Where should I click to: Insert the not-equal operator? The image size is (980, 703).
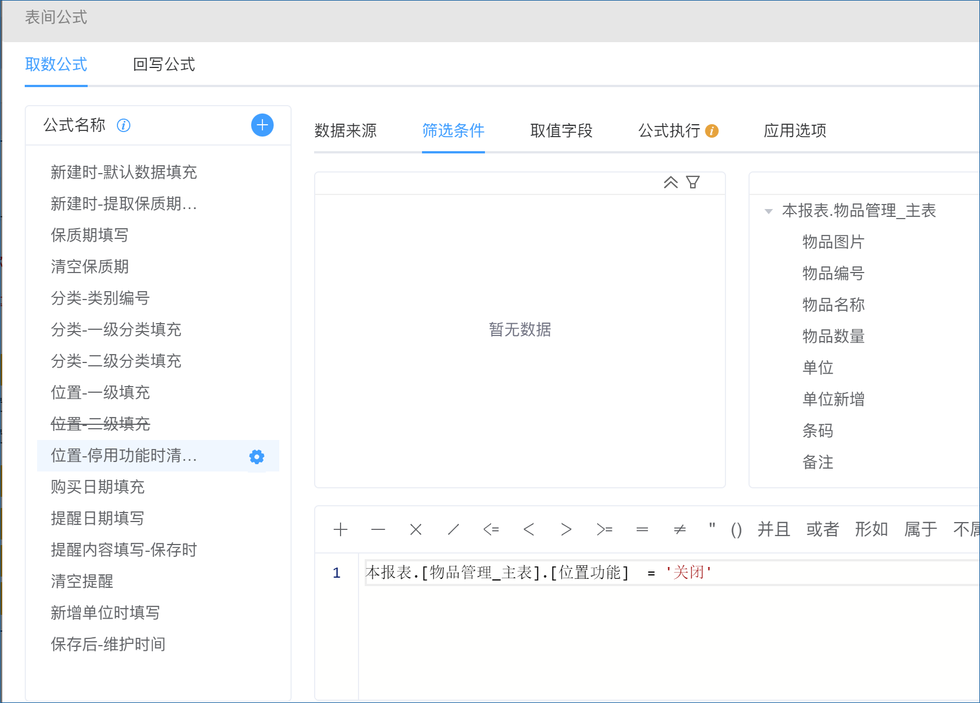coord(680,529)
